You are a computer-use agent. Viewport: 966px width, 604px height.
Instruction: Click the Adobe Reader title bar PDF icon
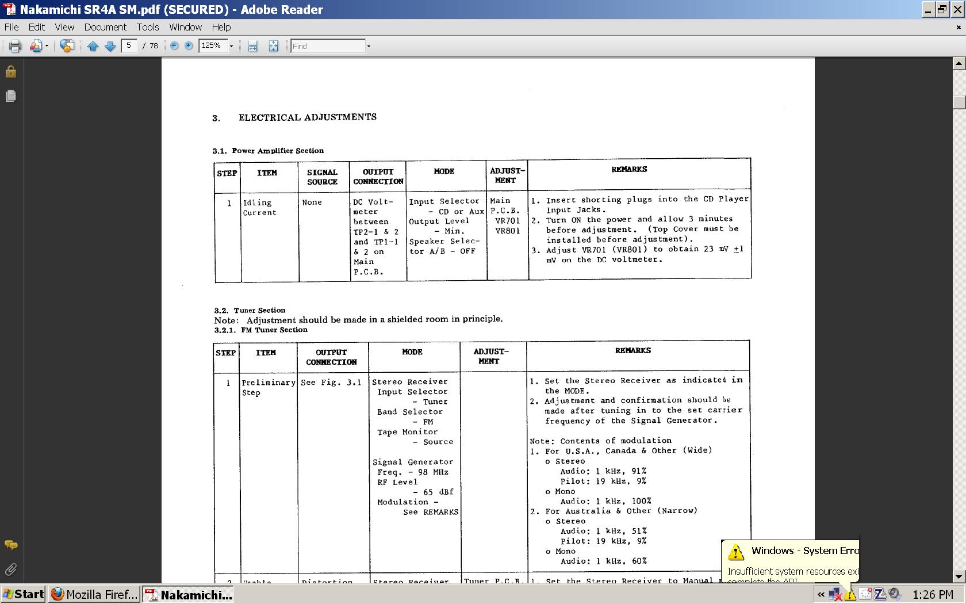pos(10,9)
